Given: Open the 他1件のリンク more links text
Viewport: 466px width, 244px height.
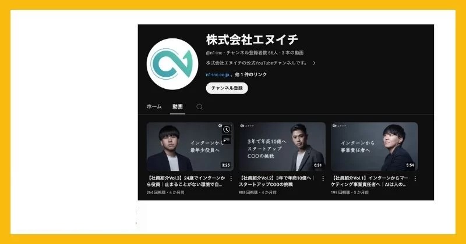Looking at the screenshot, I should click(250, 75).
